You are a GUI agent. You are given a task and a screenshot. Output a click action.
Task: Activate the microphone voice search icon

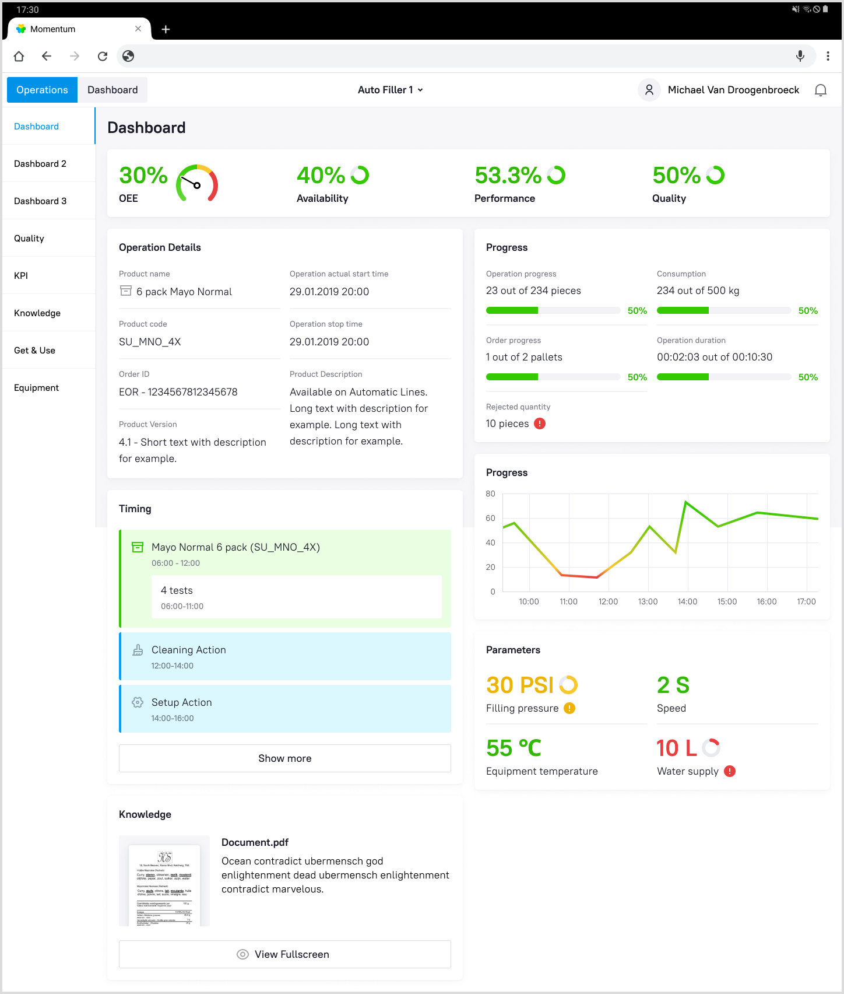point(800,56)
